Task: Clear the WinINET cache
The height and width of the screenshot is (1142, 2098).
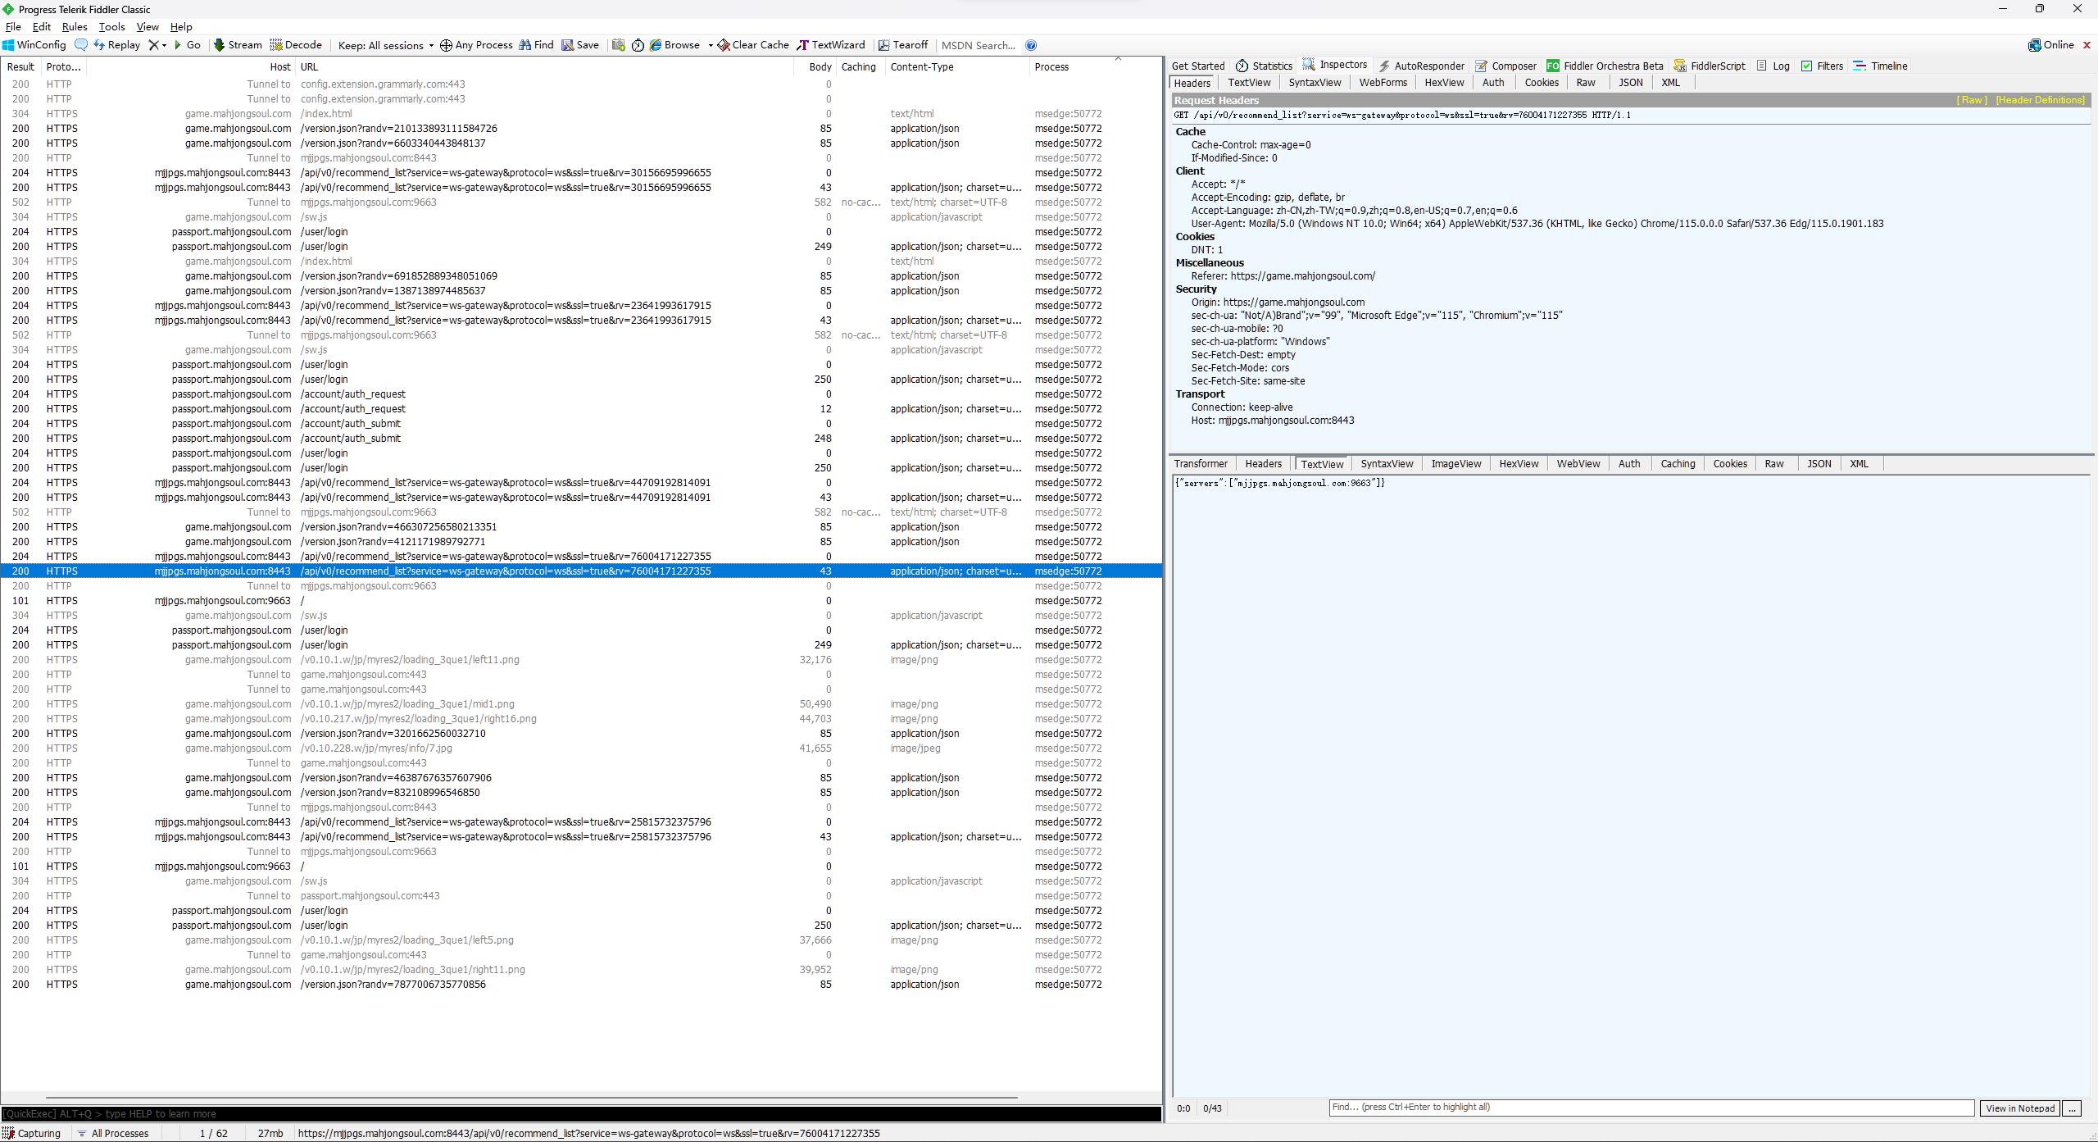Action: (753, 45)
